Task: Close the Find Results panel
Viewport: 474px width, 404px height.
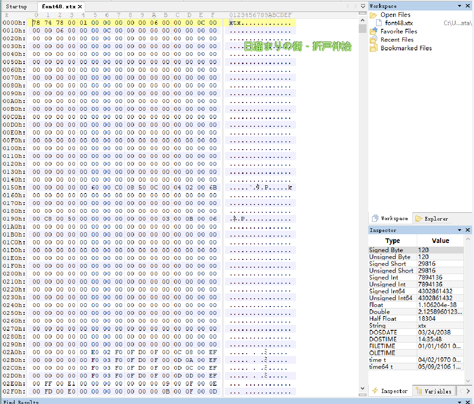Action: click(x=468, y=402)
